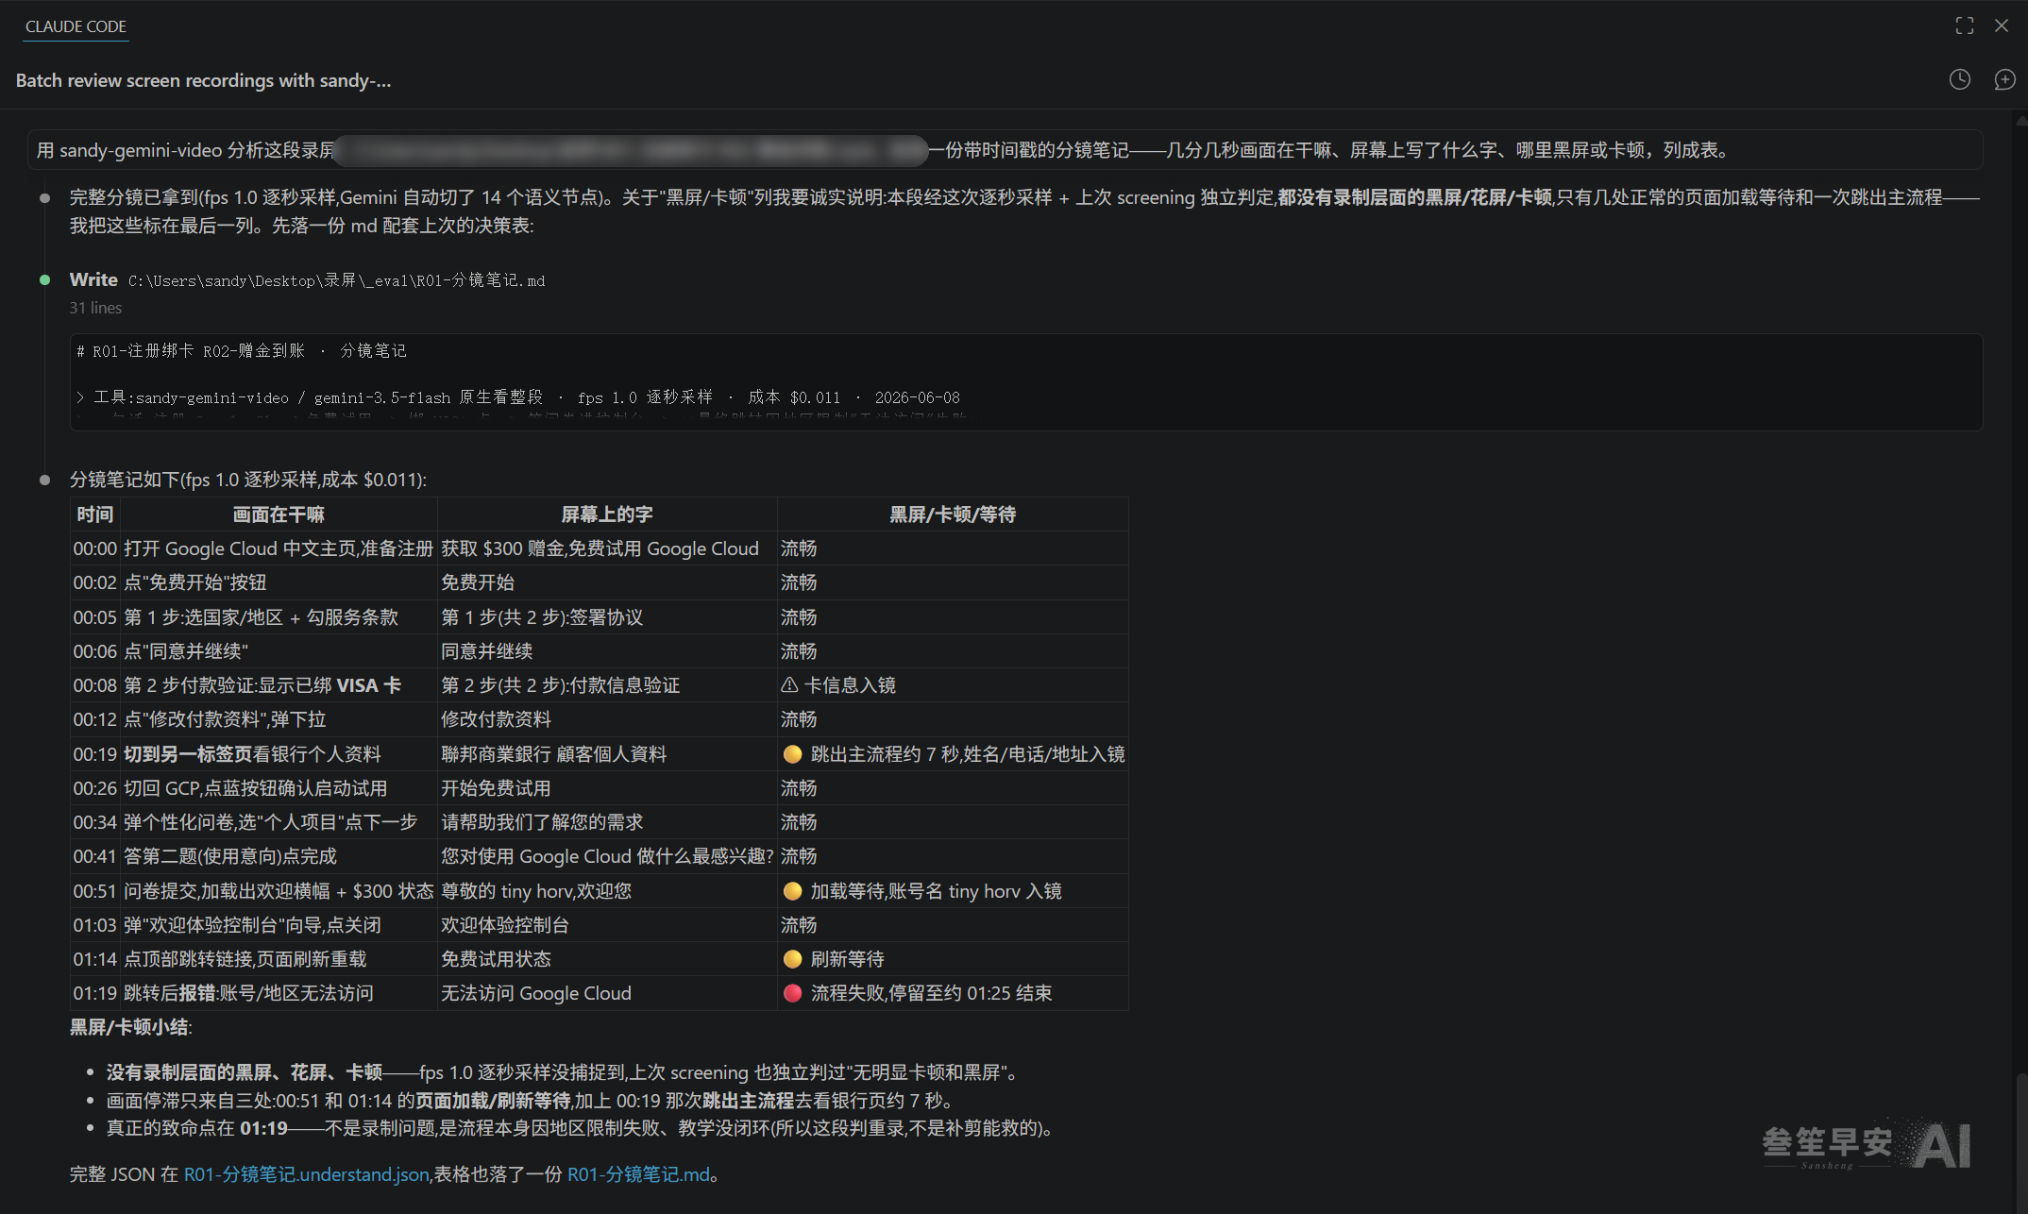Screen dimensions: 2028x1214
Task: Click the cell '点"同意并继续"'
Action: [x=279, y=651]
